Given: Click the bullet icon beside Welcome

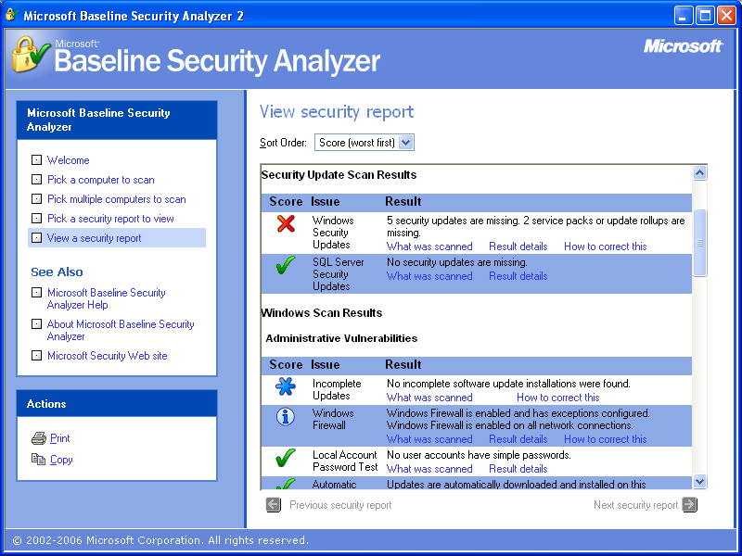Looking at the screenshot, I should coord(36,160).
